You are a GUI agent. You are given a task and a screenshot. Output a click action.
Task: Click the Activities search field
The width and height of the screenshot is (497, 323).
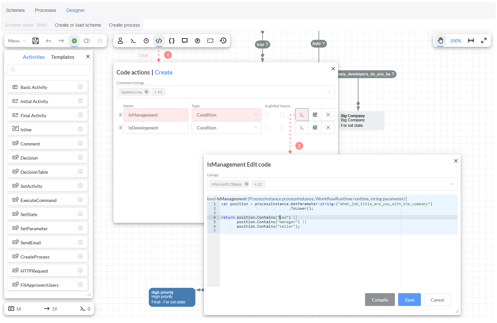pyautogui.click(x=48, y=70)
